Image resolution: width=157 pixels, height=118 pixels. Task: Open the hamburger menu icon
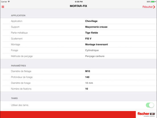(3, 7)
